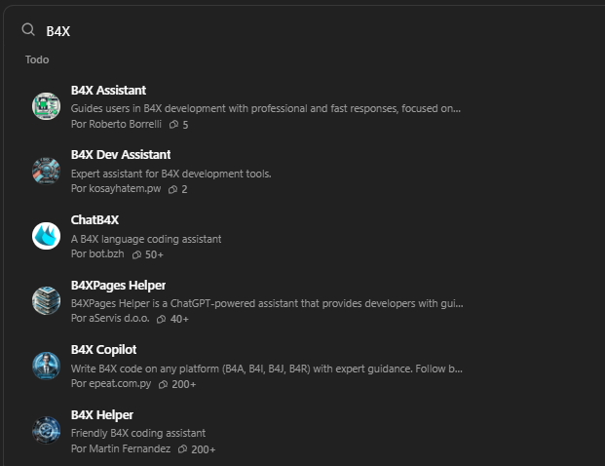Click the Todo section label
605x466 pixels.
(37, 59)
